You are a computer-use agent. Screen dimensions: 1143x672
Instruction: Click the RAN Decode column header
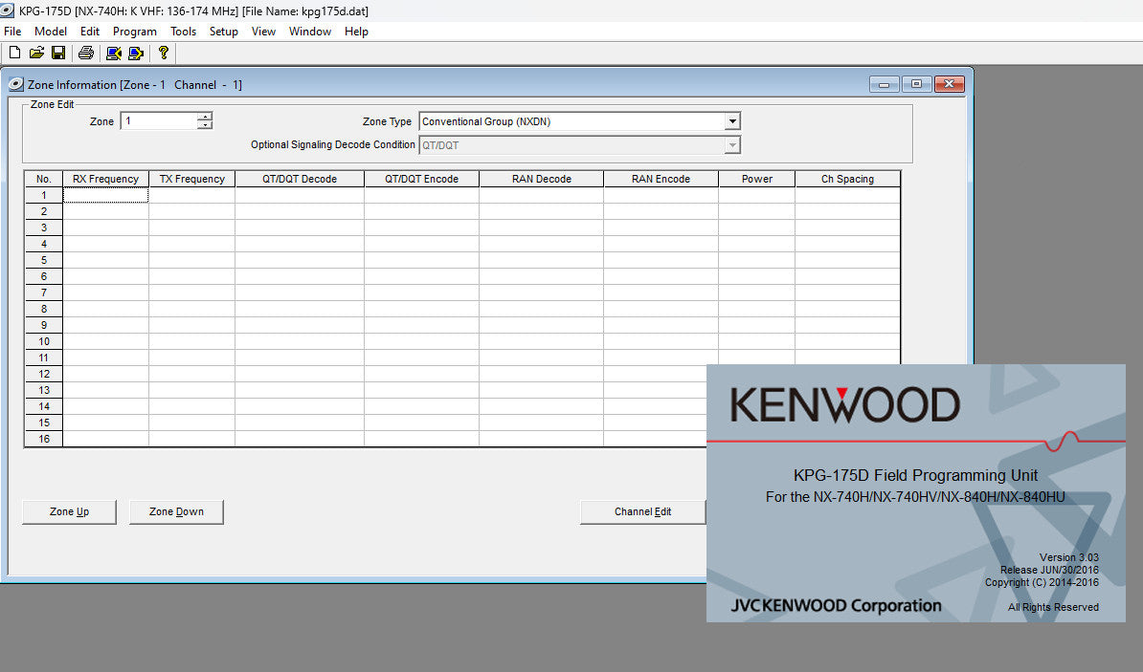tap(542, 179)
